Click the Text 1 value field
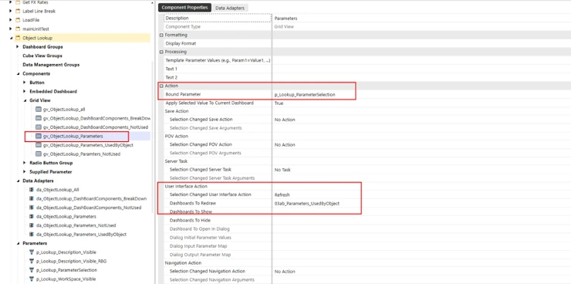The image size is (571, 284). pos(421,69)
